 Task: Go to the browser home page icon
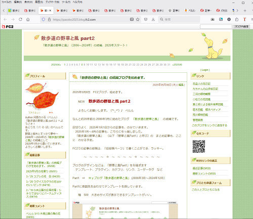28,19
